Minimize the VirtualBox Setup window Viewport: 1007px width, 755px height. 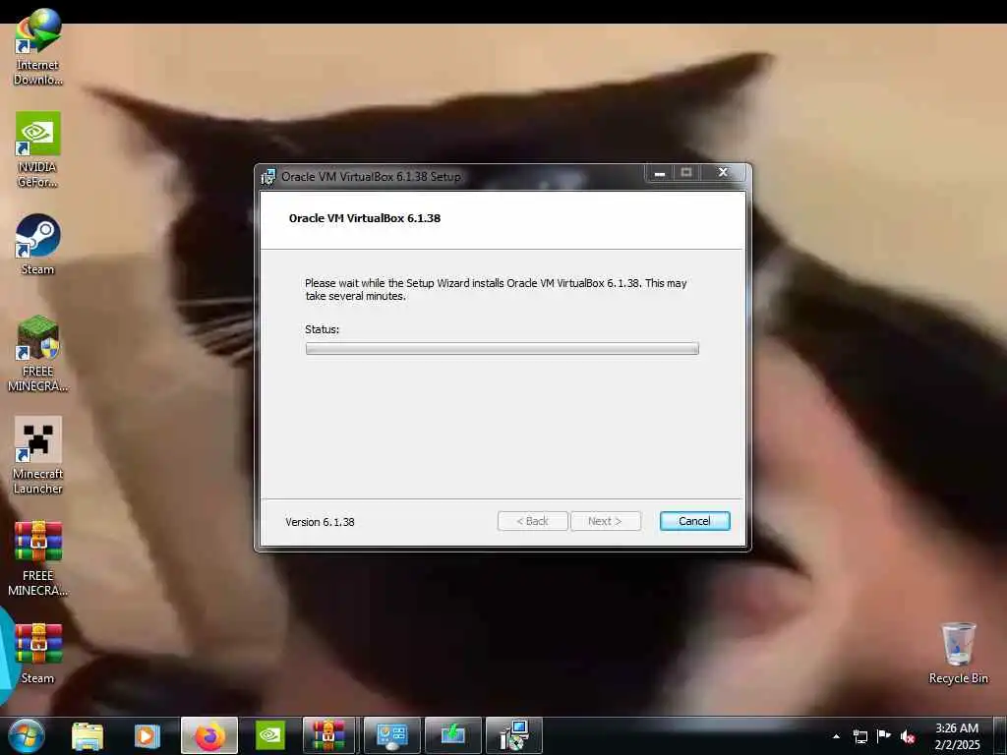click(x=659, y=173)
